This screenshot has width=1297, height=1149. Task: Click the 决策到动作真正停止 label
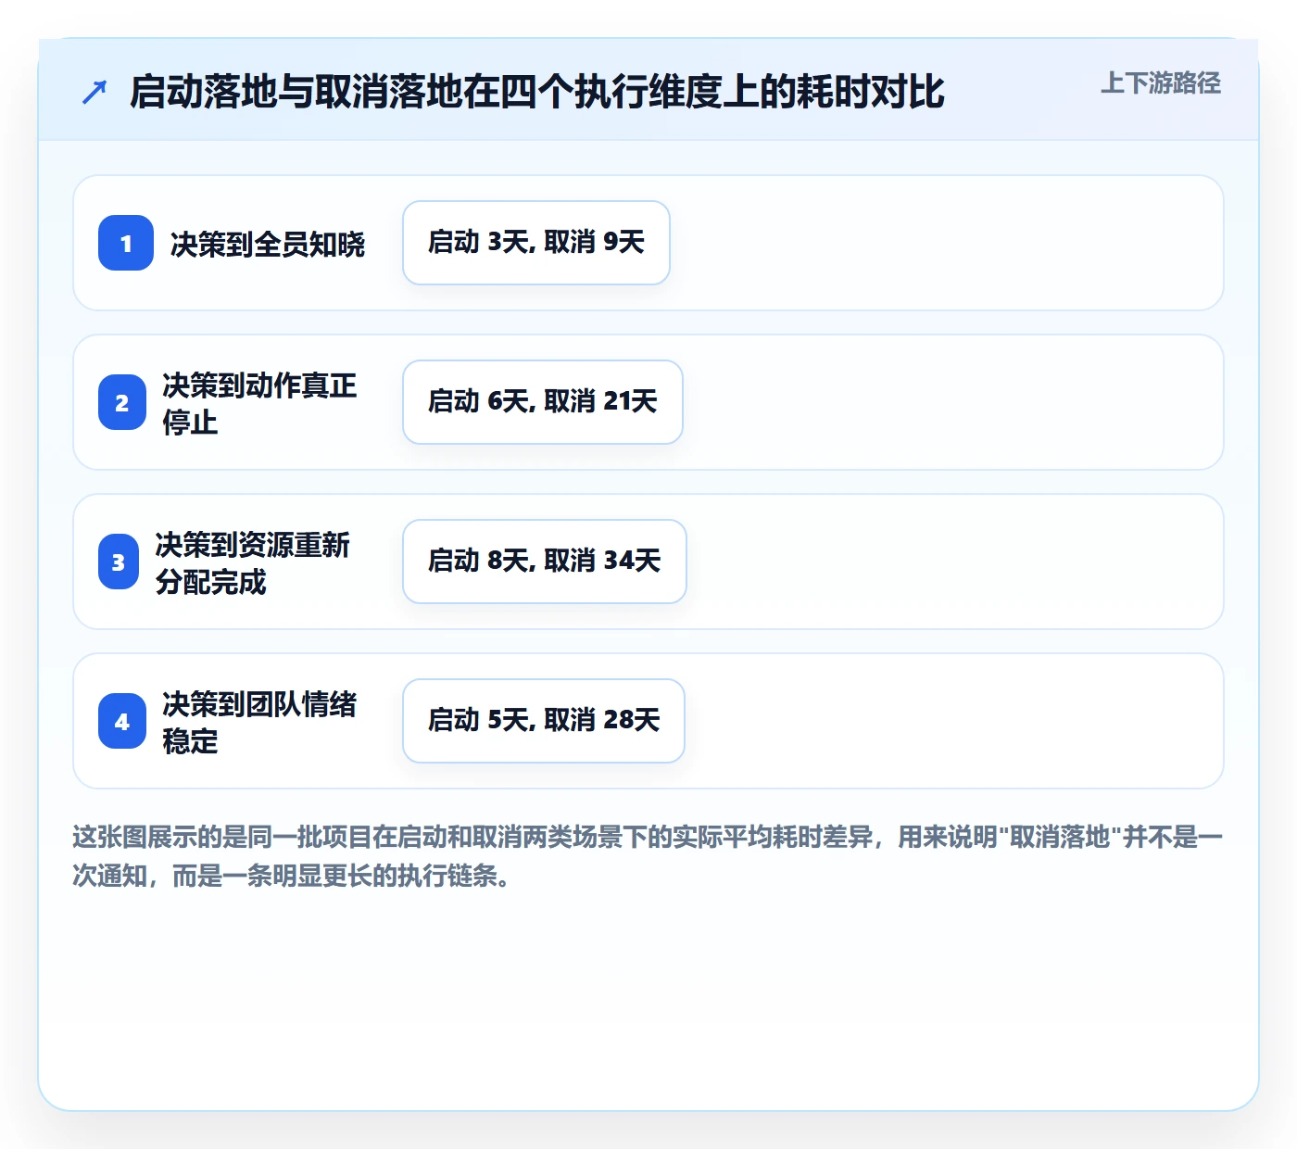click(x=259, y=403)
